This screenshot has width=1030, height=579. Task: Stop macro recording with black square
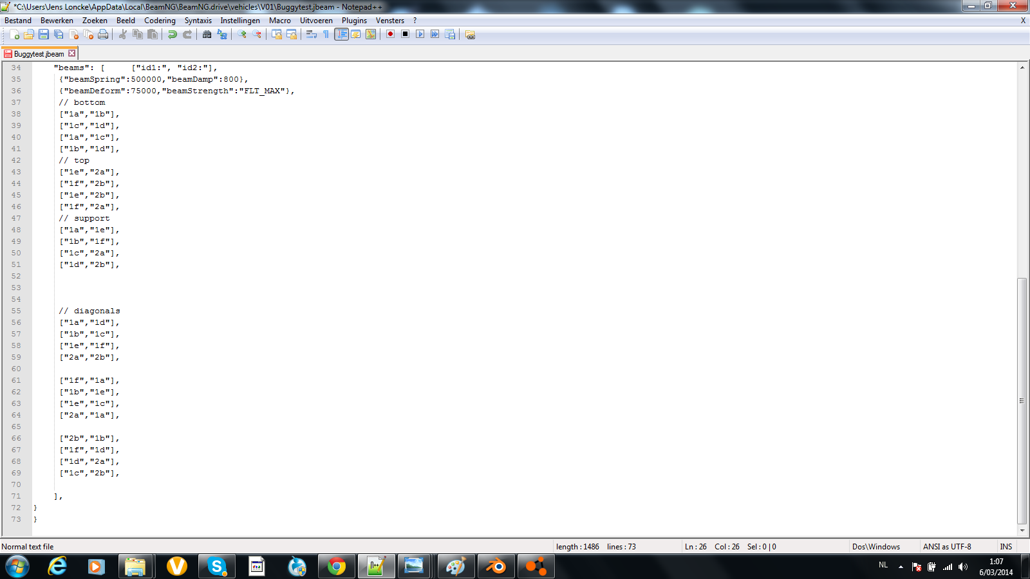405,34
